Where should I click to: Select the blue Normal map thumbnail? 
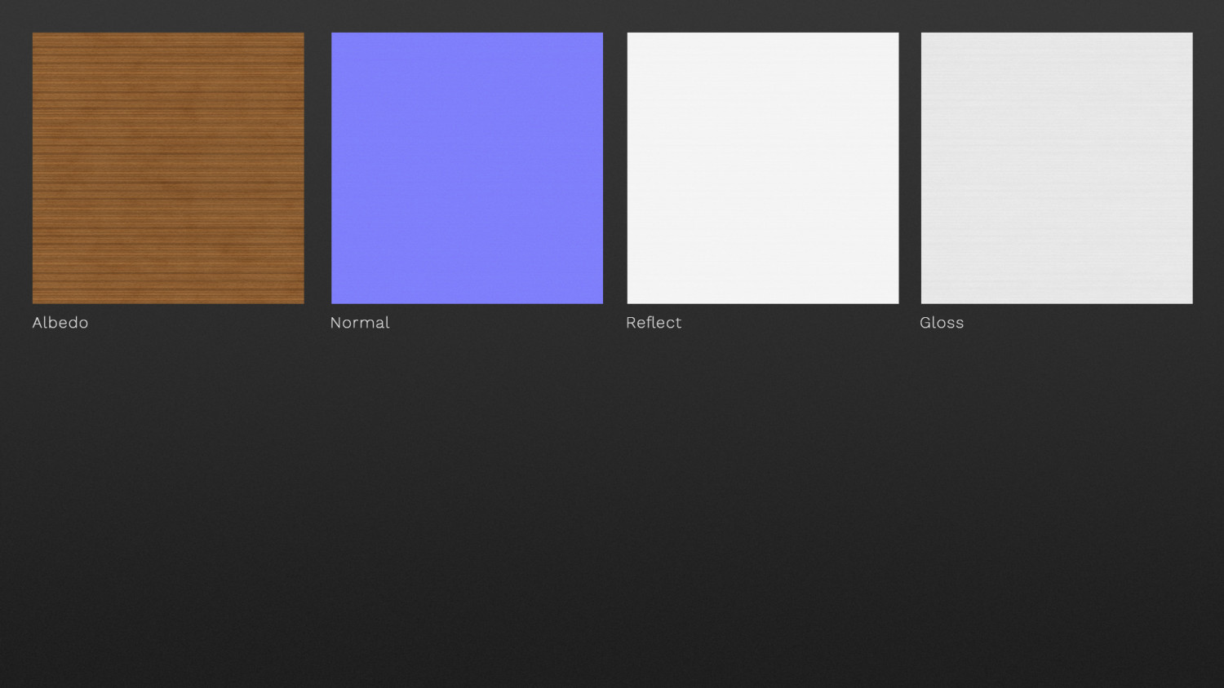point(467,168)
